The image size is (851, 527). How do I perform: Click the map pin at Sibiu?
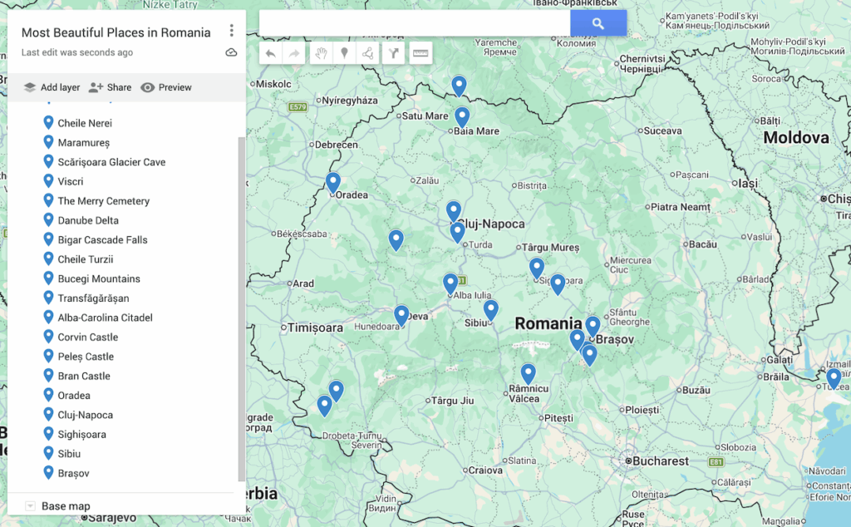coord(490,310)
